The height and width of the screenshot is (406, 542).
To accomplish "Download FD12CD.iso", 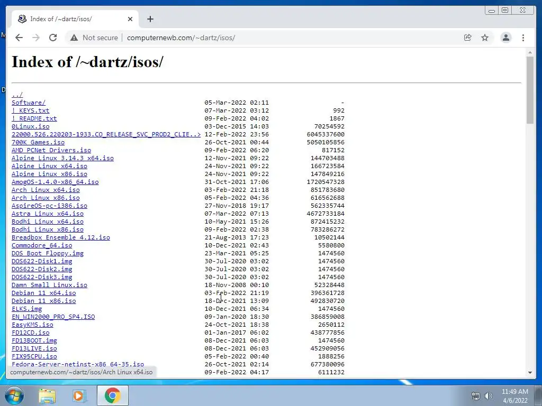I will click(x=30, y=333).
